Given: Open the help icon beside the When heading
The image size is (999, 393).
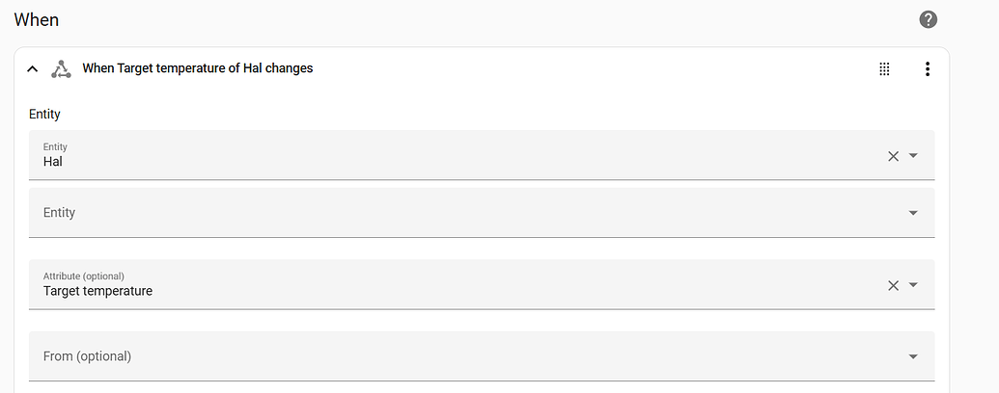Looking at the screenshot, I should (x=928, y=19).
